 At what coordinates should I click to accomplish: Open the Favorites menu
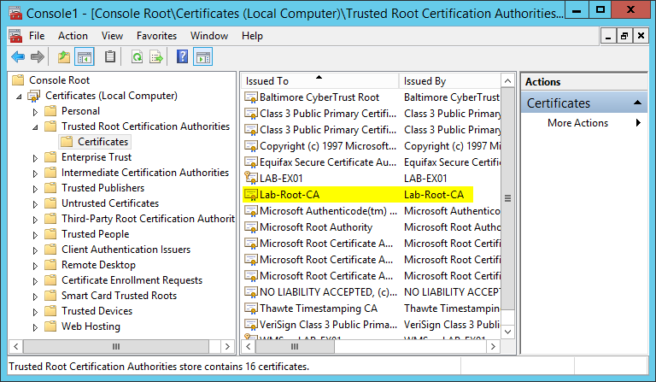156,36
